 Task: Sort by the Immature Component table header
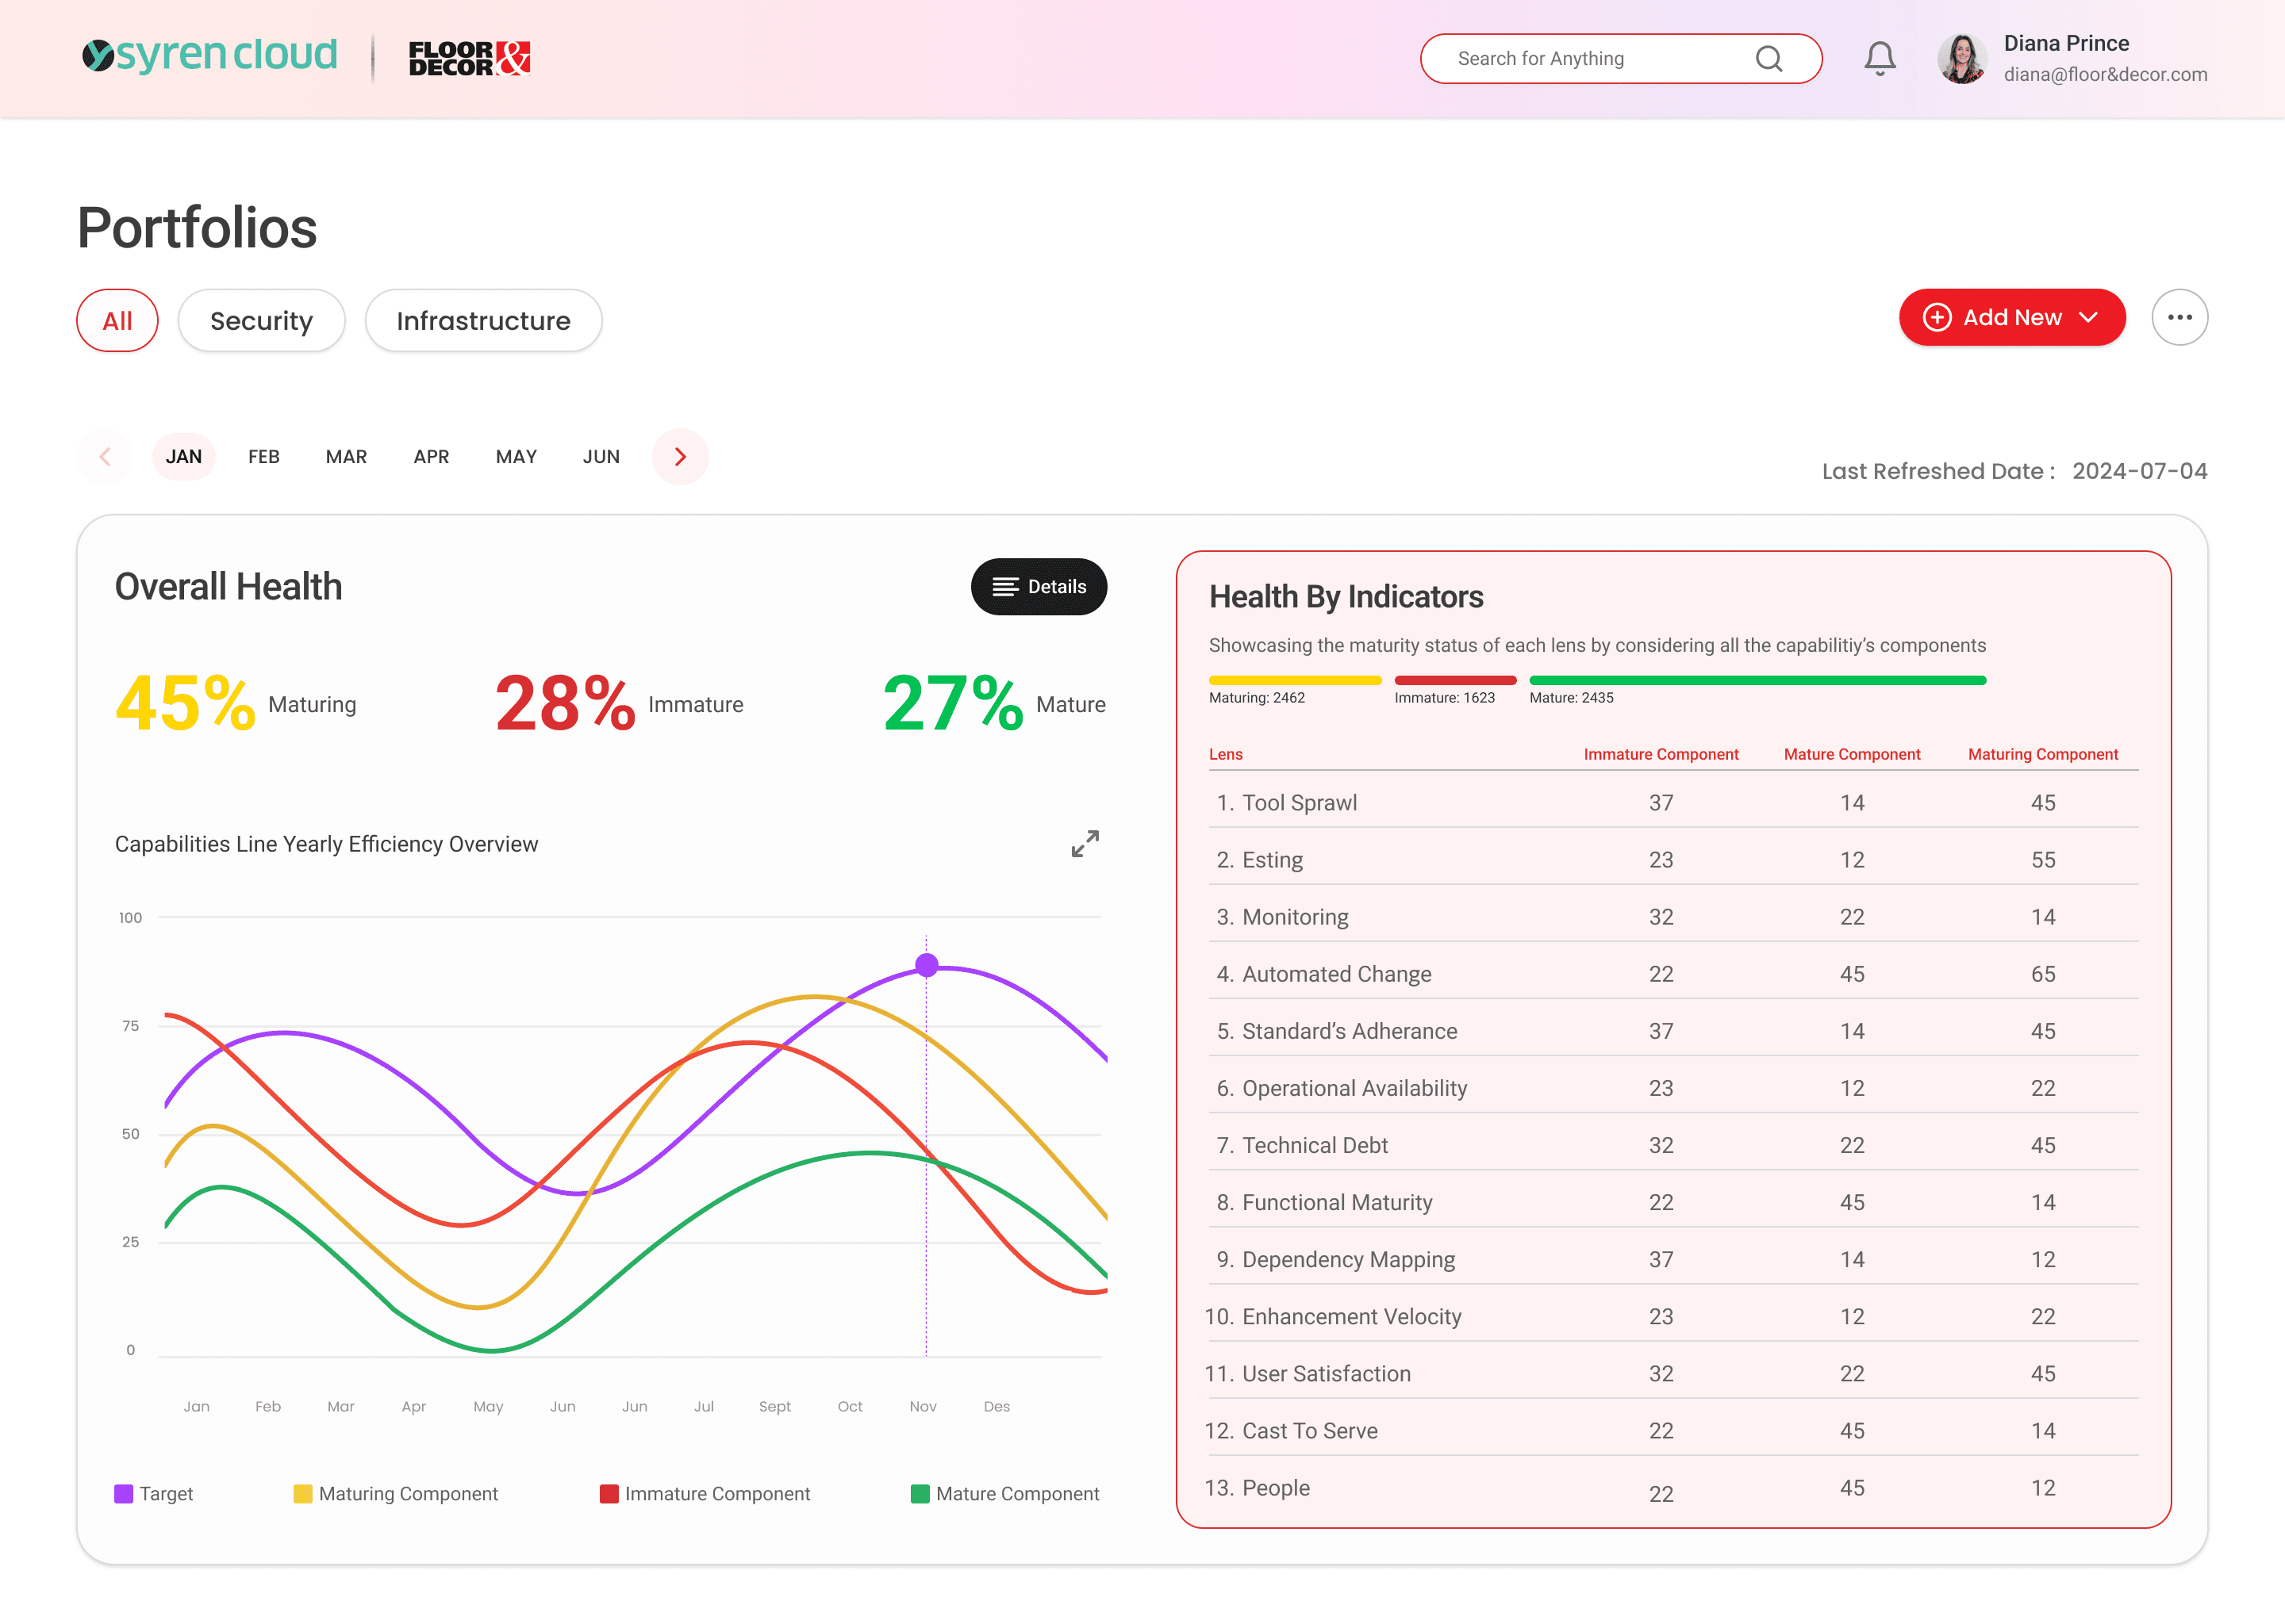1661,754
